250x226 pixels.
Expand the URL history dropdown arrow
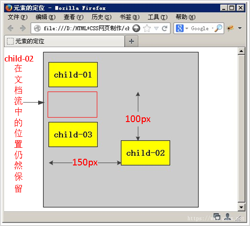pos(156,29)
